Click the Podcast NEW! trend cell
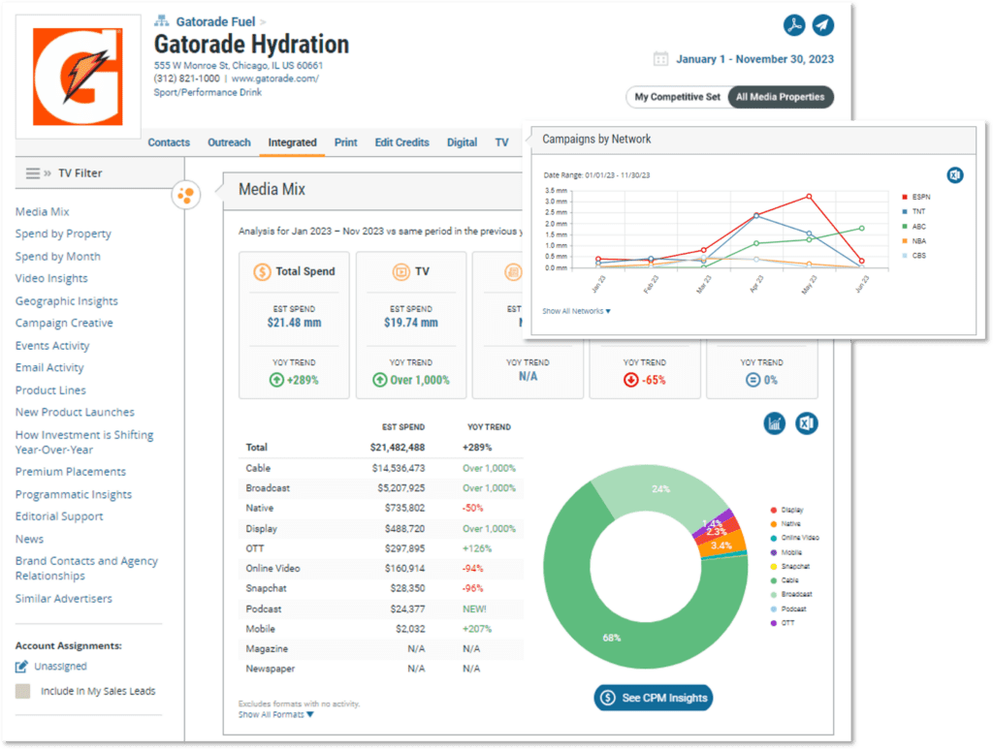993x749 pixels. [474, 609]
